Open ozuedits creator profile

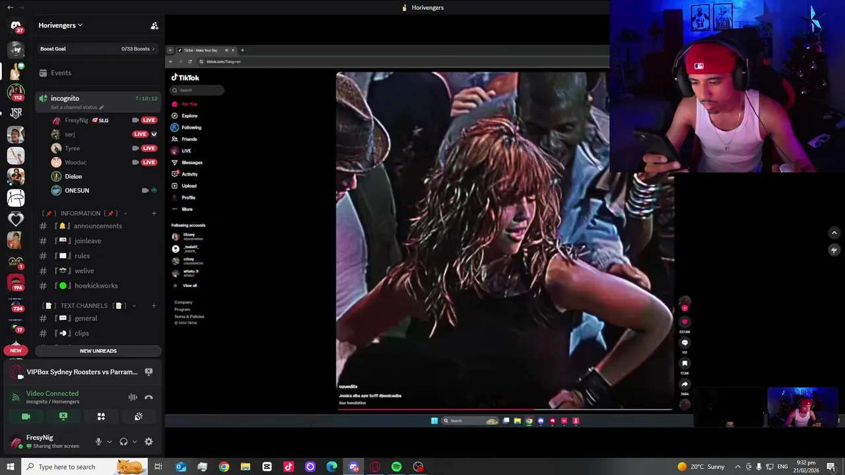tap(348, 387)
